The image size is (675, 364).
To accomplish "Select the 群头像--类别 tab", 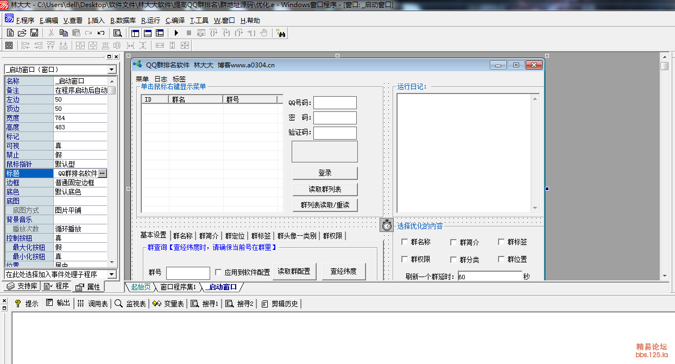I will pyautogui.click(x=297, y=236).
